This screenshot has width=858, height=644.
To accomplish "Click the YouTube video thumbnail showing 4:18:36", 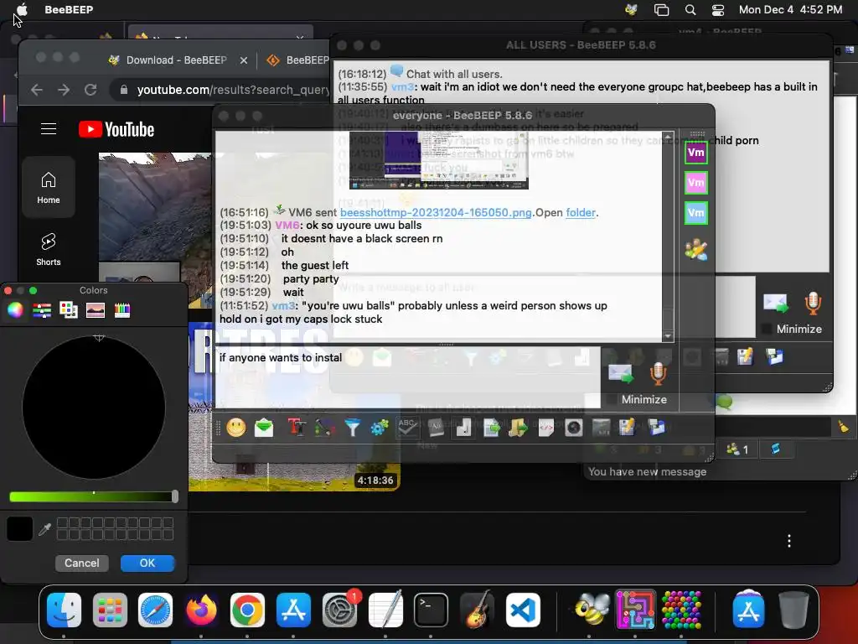I will click(x=294, y=405).
